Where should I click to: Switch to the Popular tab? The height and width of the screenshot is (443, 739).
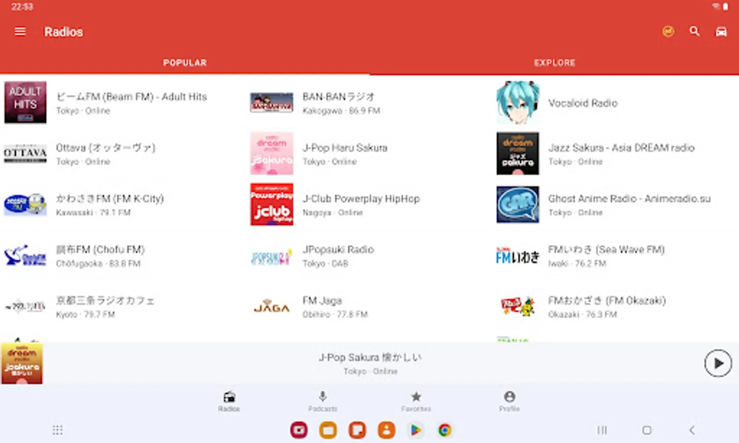pyautogui.click(x=185, y=63)
